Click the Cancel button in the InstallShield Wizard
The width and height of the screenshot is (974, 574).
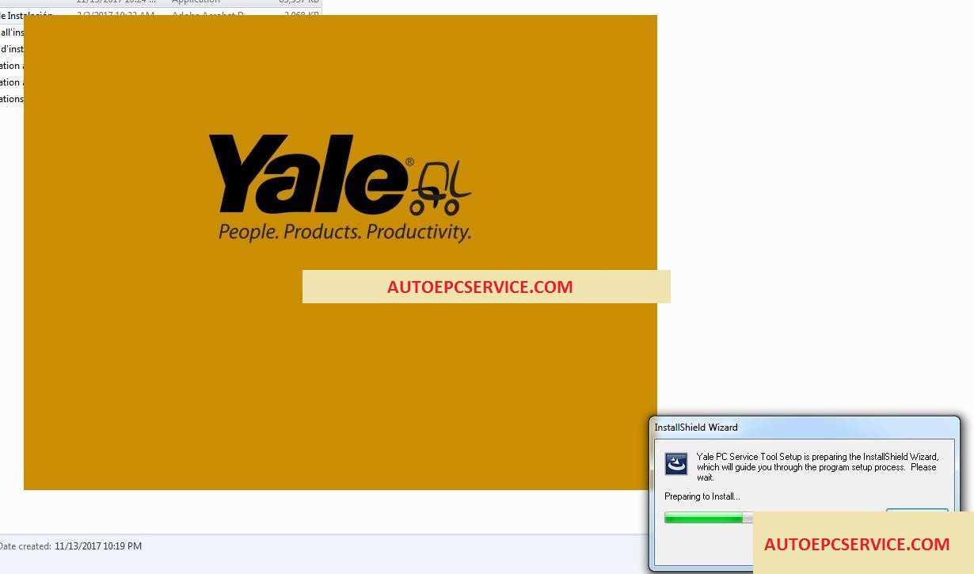917,513
